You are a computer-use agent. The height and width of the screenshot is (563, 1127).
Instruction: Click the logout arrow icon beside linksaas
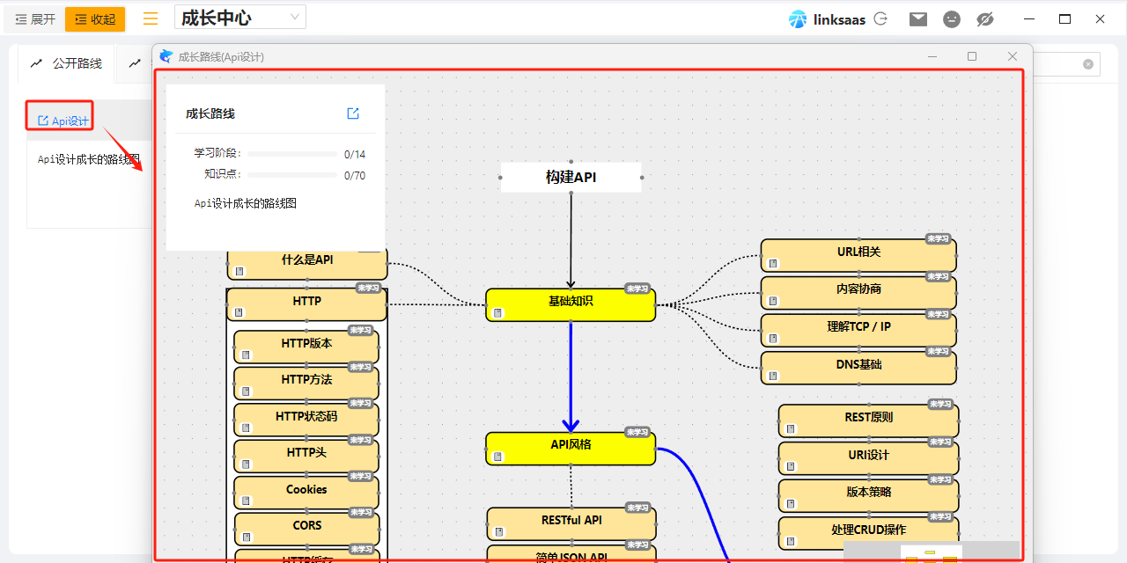click(880, 18)
